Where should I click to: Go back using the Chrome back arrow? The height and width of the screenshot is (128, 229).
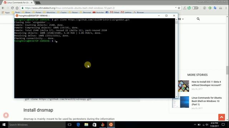pyautogui.click(x=3, y=8)
